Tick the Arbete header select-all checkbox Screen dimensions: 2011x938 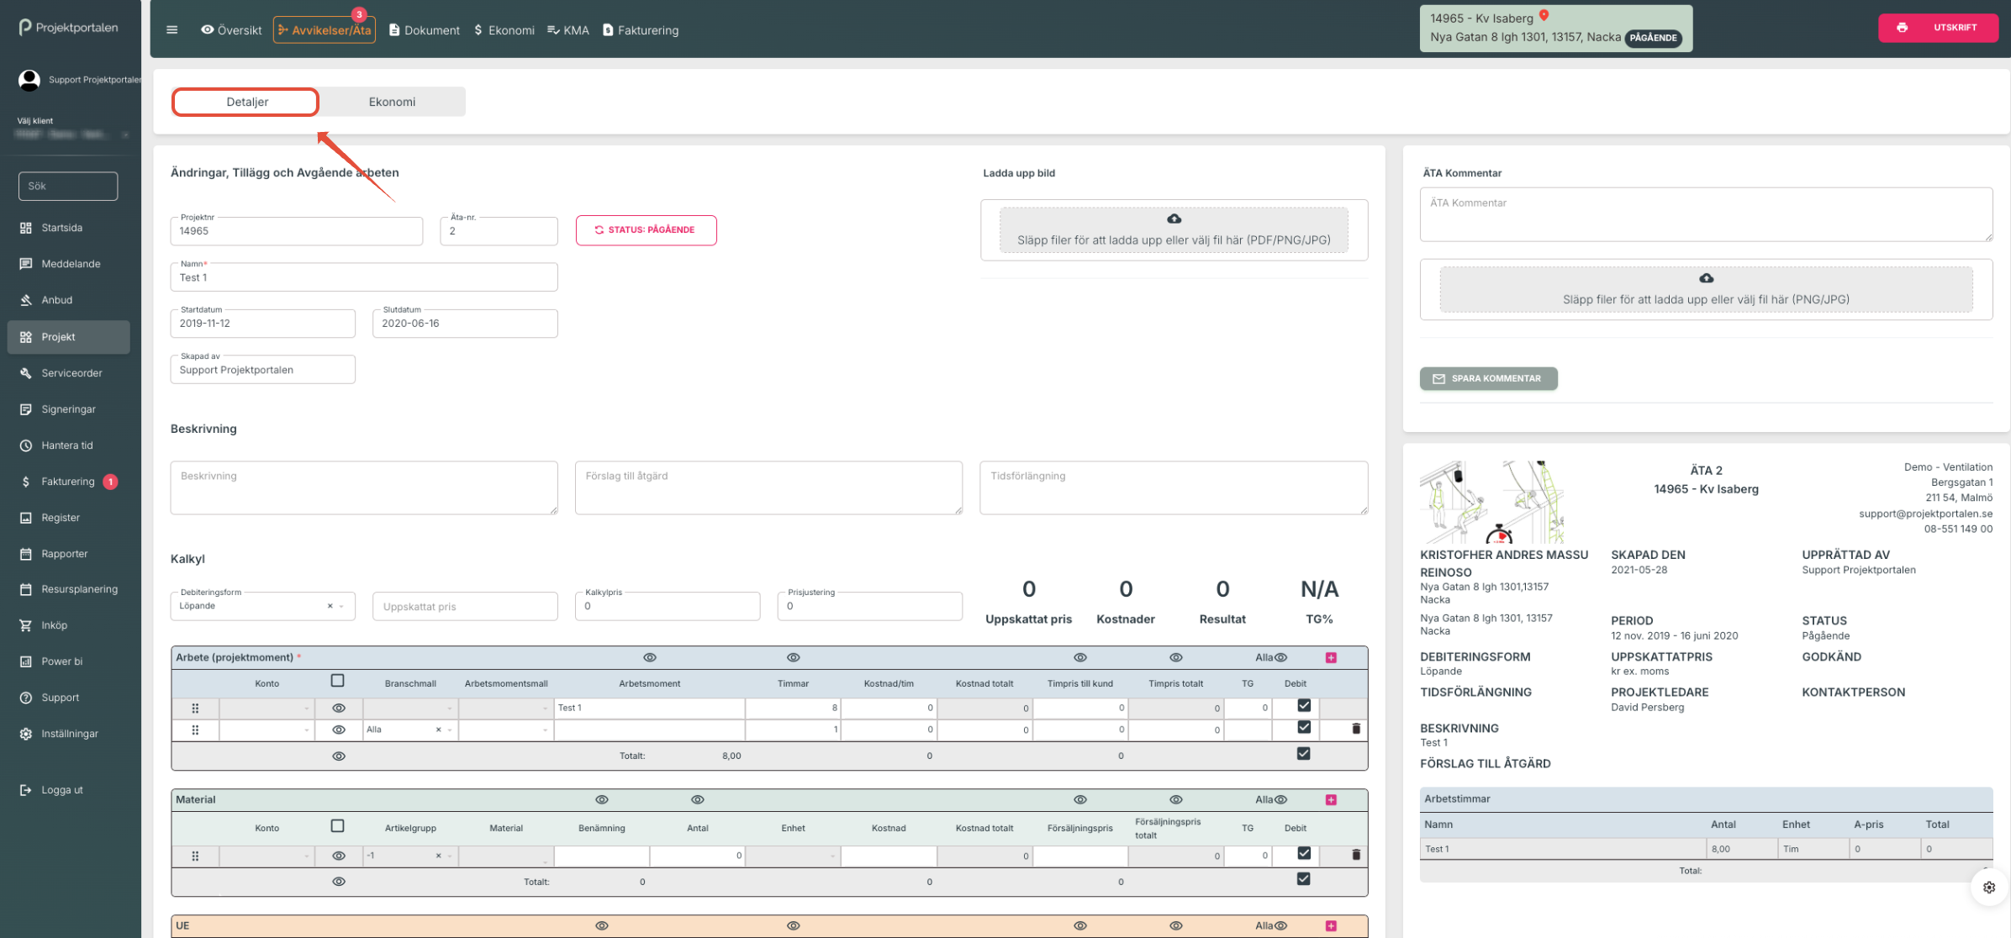(x=337, y=681)
